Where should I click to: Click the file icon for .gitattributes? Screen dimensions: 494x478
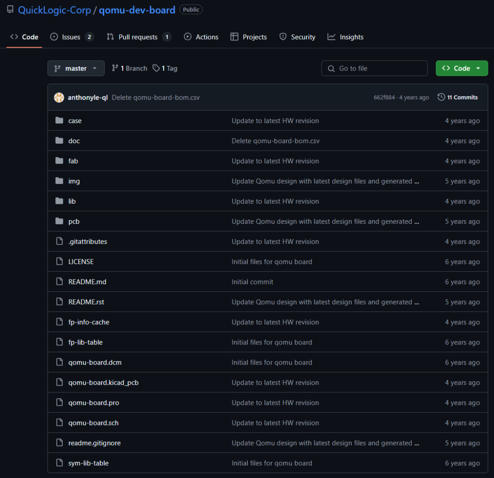59,242
